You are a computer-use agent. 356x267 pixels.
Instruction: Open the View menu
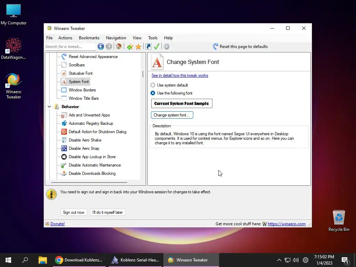[x=137, y=38]
